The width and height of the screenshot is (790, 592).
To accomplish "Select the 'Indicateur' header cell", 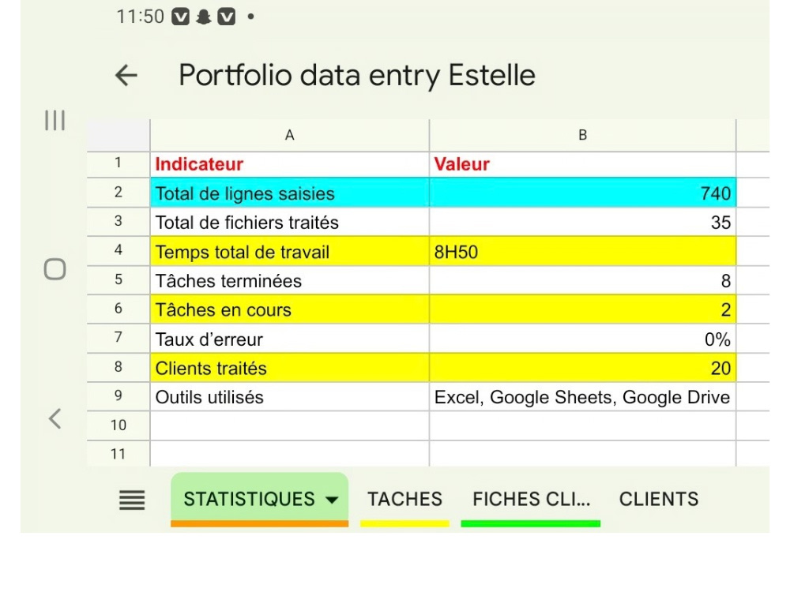I will 290,165.
